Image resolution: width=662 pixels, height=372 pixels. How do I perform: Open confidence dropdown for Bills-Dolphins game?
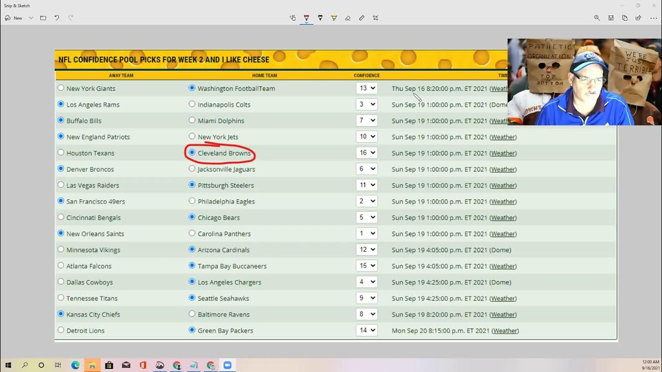tap(367, 120)
